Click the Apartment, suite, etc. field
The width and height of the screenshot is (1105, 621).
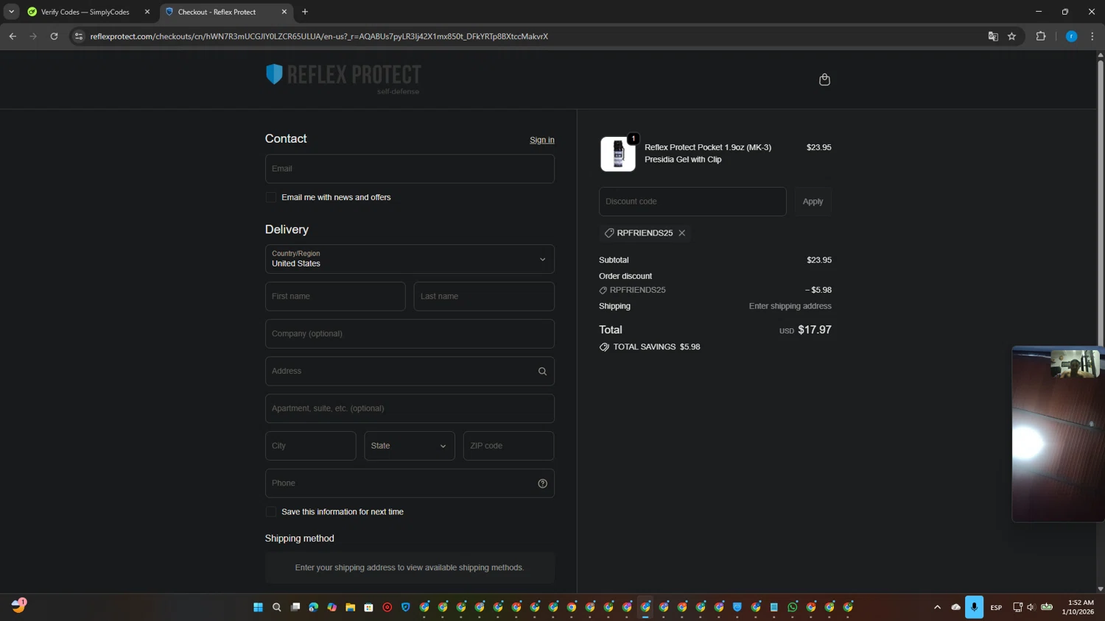pos(410,408)
